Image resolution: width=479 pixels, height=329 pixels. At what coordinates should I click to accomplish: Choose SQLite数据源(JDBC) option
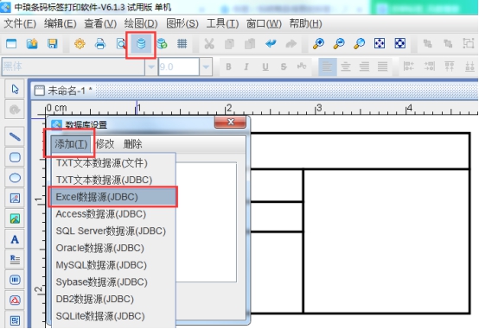pyautogui.click(x=113, y=316)
